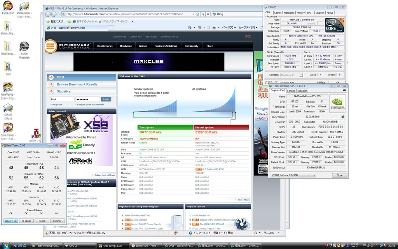Click the Login button on ORB page

[x=106, y=99]
